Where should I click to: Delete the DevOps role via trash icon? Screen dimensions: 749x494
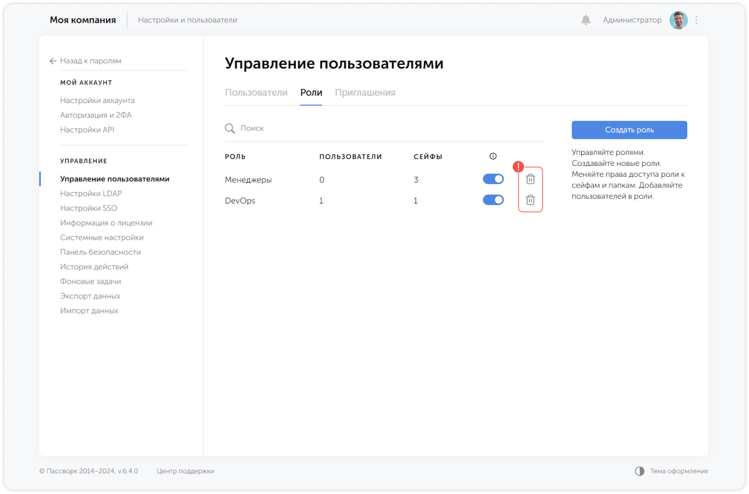(x=530, y=200)
